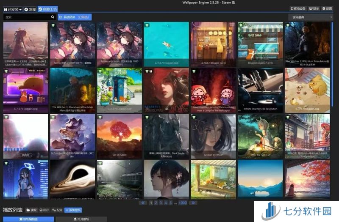Select page 1 in pagination

tap(151, 203)
